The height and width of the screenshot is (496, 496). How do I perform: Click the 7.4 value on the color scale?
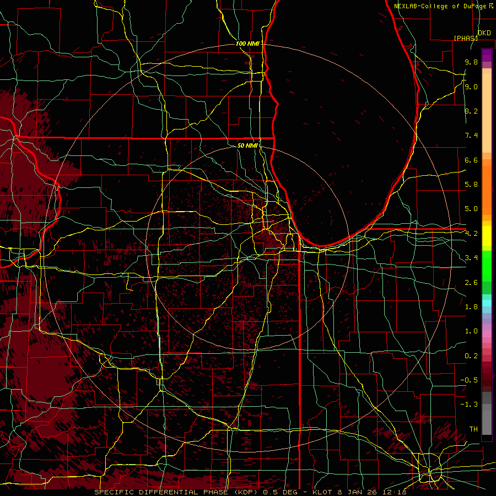[x=471, y=136]
